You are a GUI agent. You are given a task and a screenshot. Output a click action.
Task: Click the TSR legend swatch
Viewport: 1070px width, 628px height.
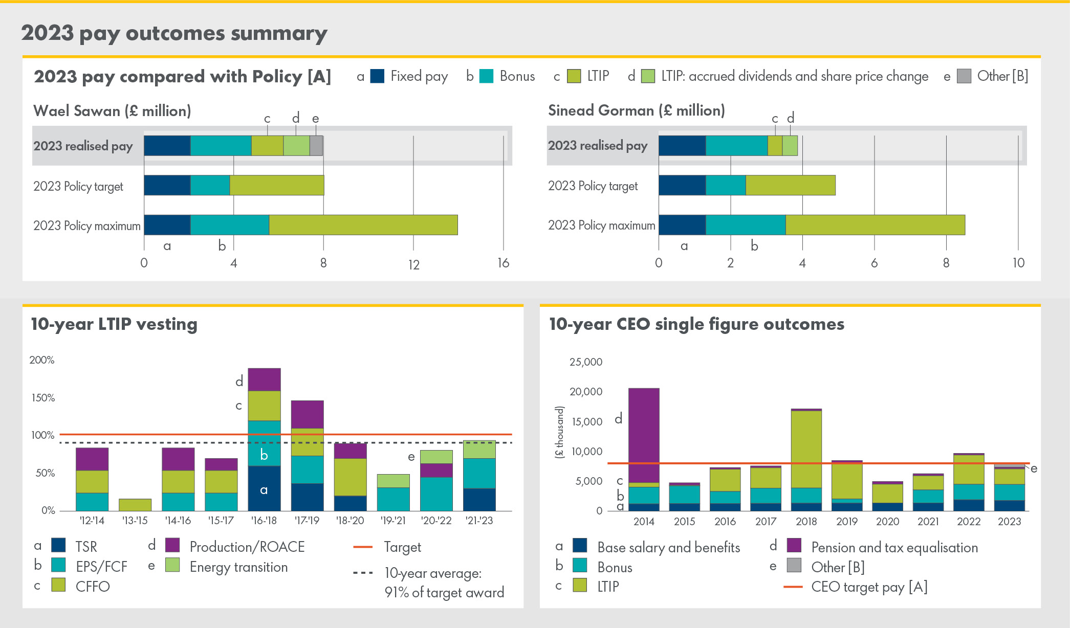click(x=58, y=545)
